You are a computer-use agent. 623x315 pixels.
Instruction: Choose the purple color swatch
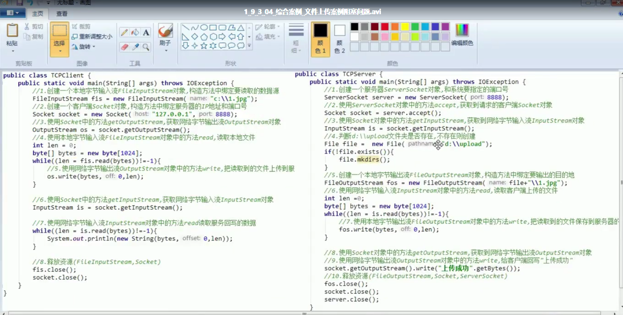tap(445, 27)
